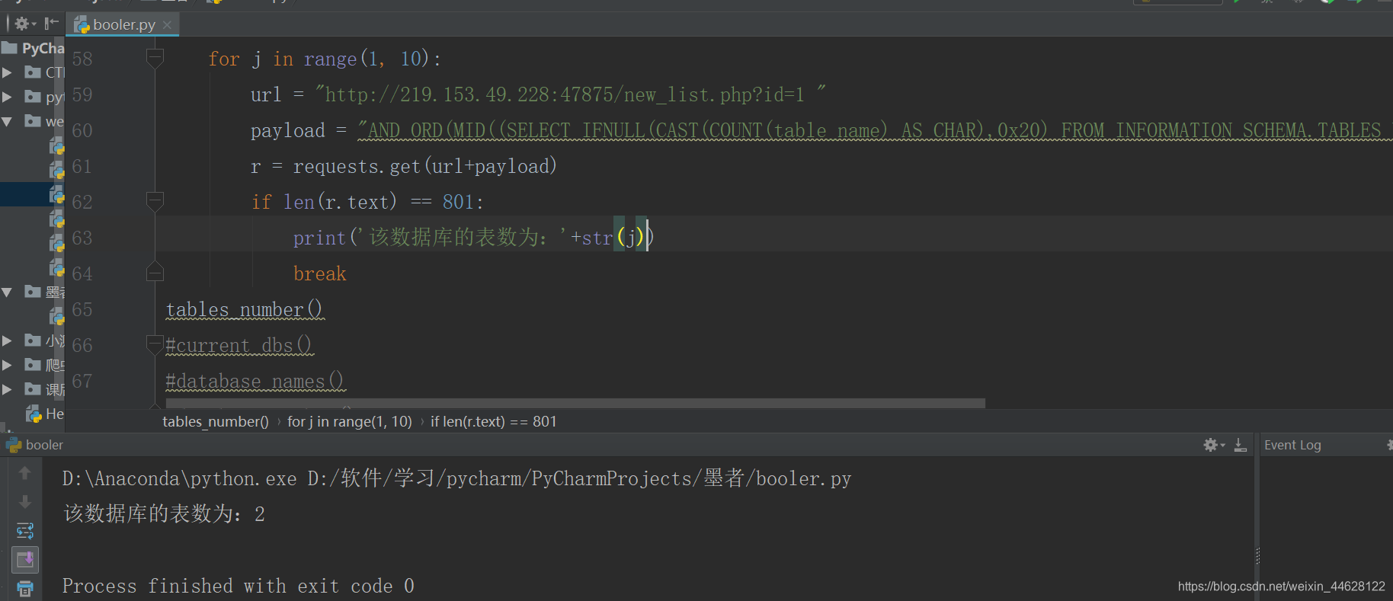Click the hide run panel icon
This screenshot has width=1393, height=601.
(1241, 445)
